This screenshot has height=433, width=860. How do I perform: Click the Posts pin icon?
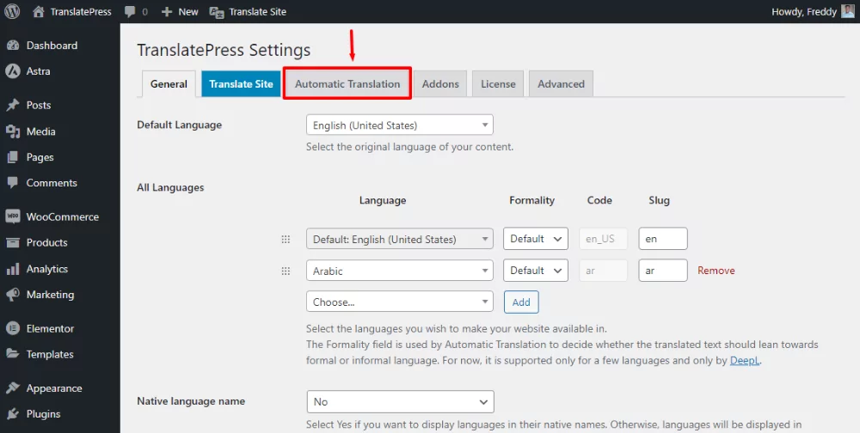click(x=13, y=105)
